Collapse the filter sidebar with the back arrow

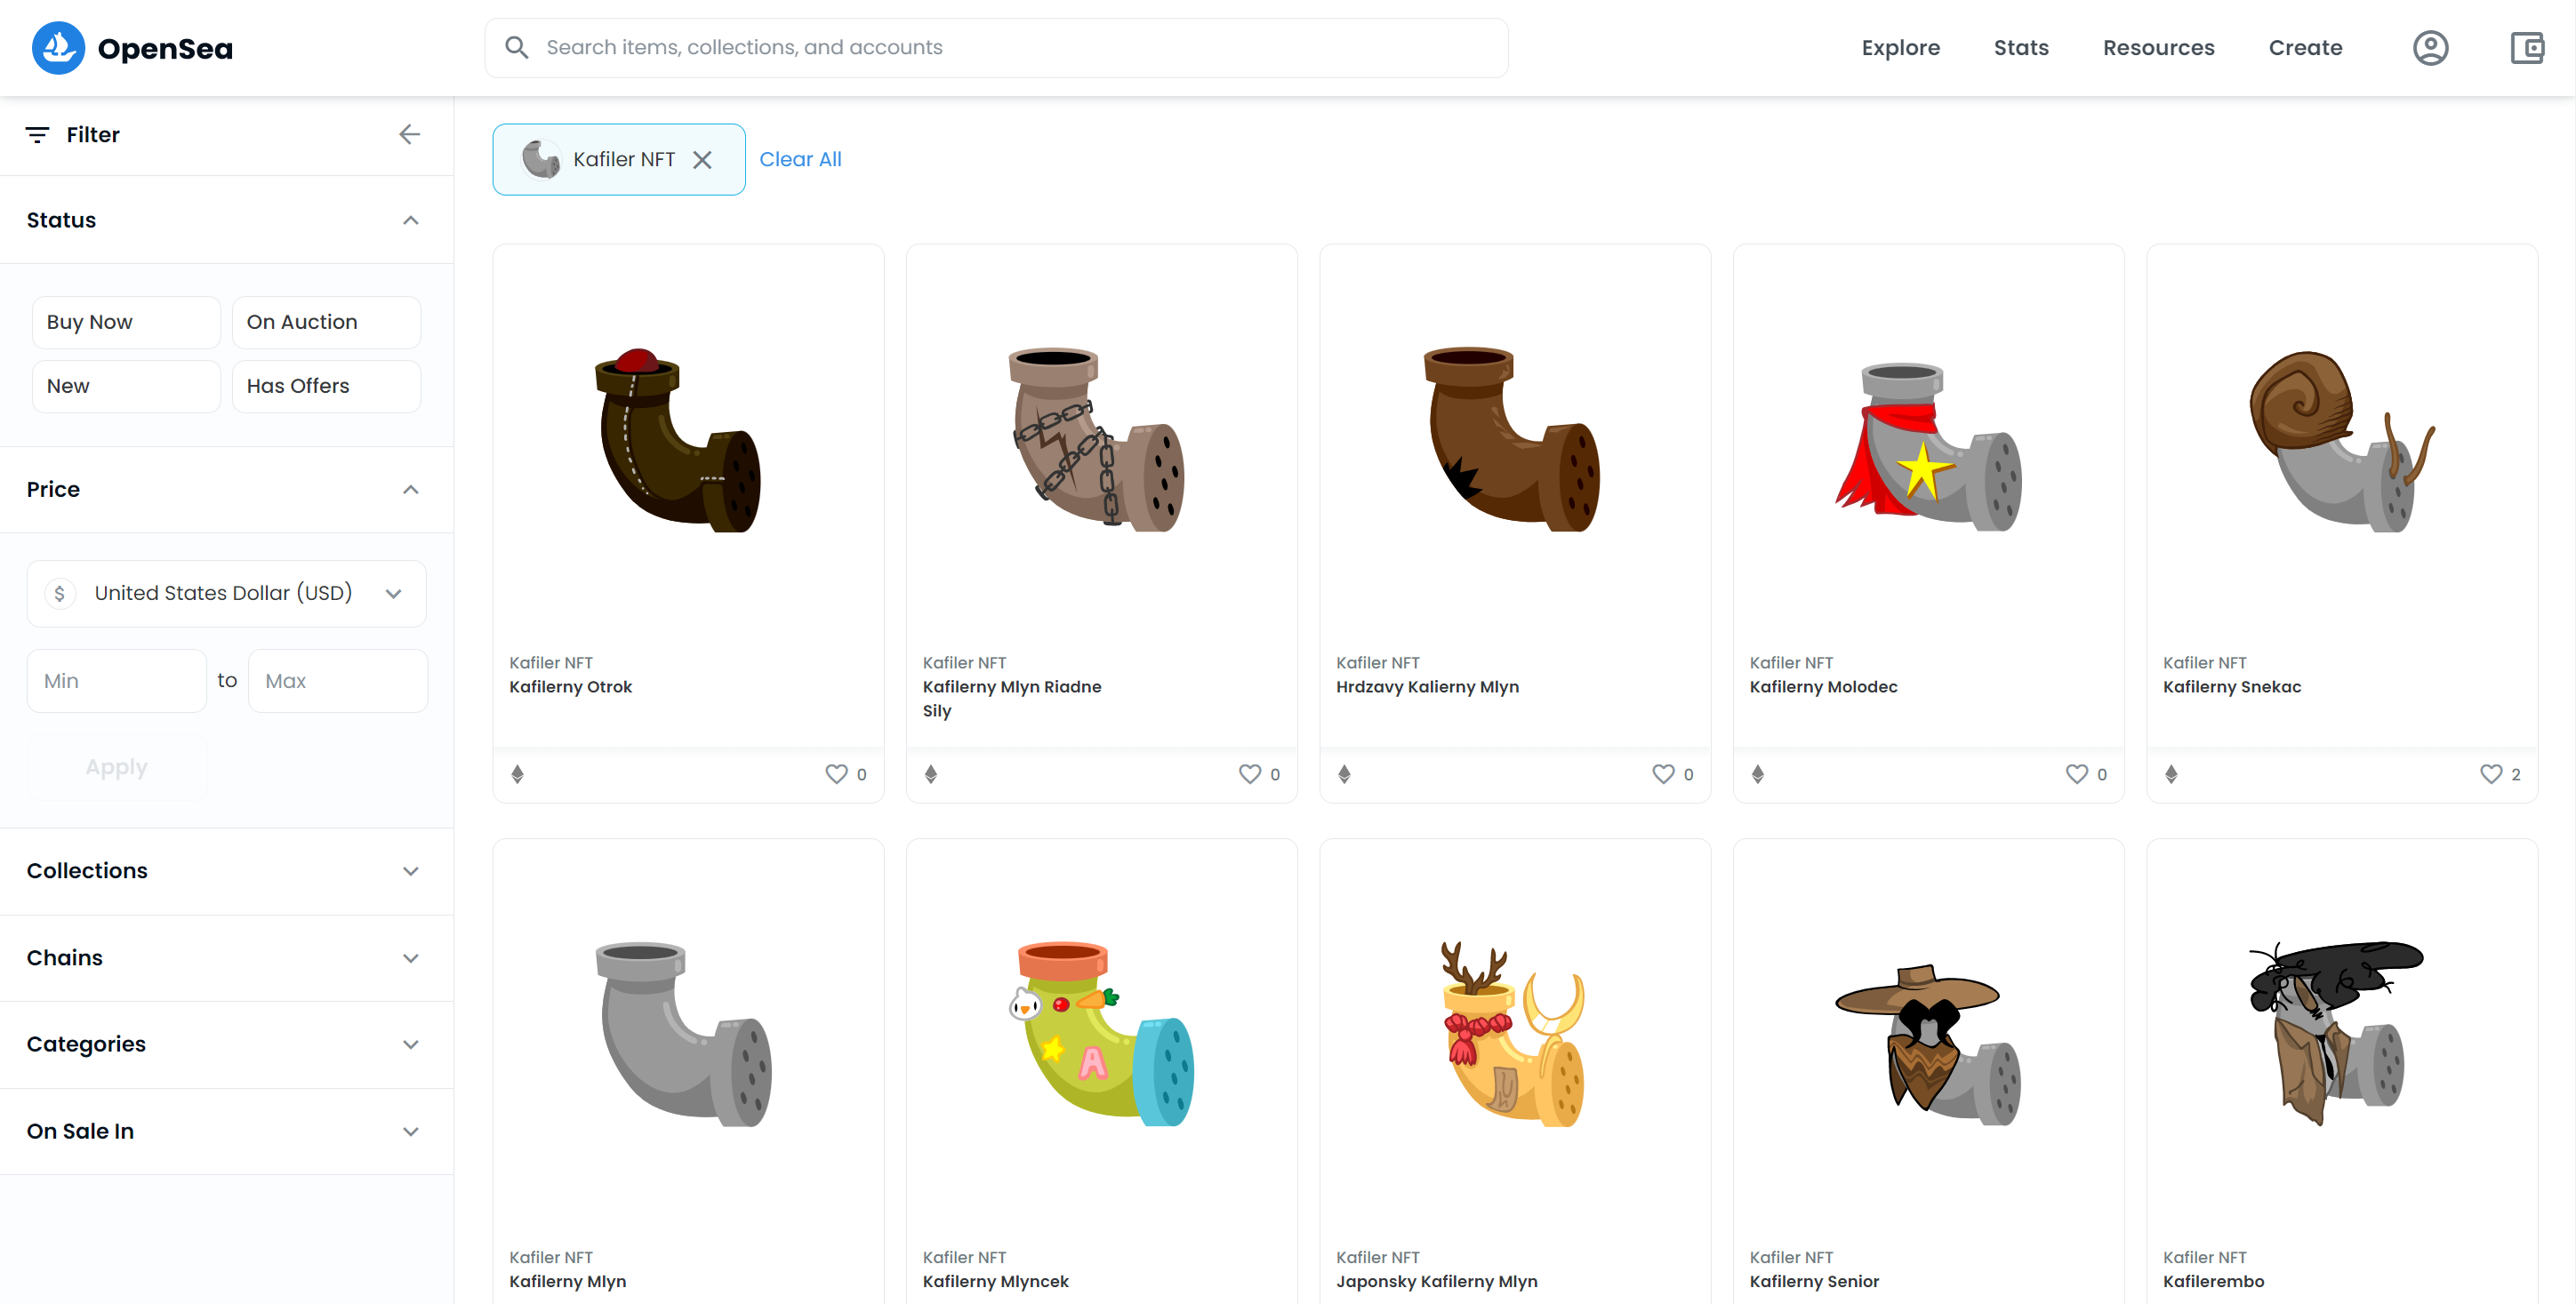coord(409,135)
